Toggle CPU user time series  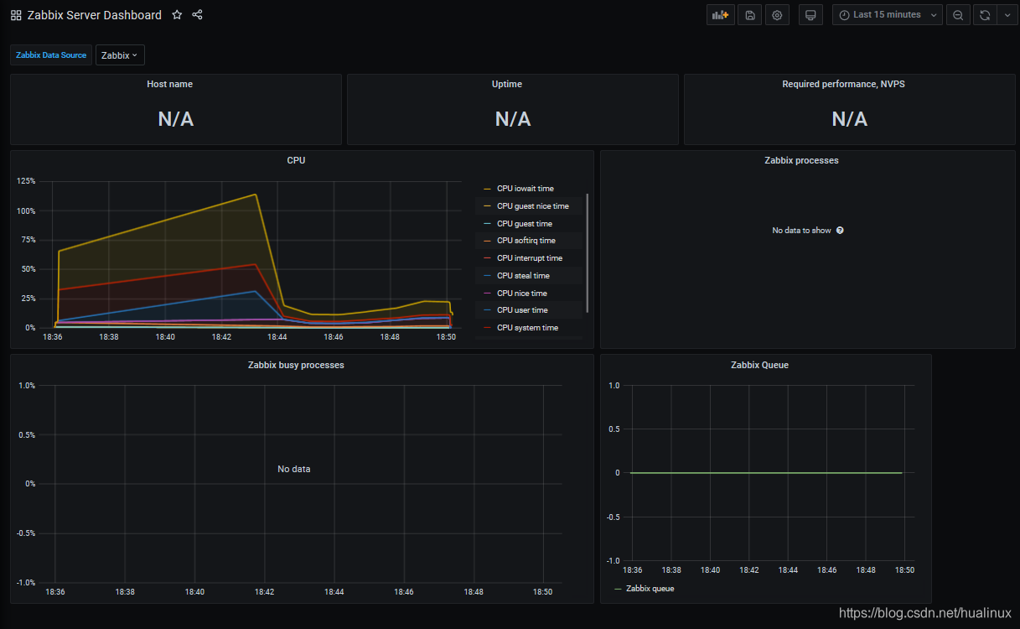522,310
